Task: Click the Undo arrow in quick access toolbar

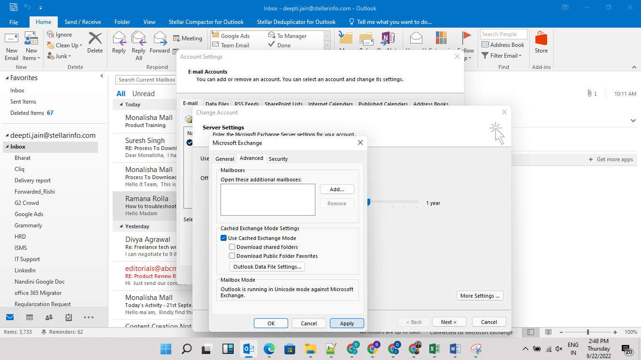Action: (28, 8)
